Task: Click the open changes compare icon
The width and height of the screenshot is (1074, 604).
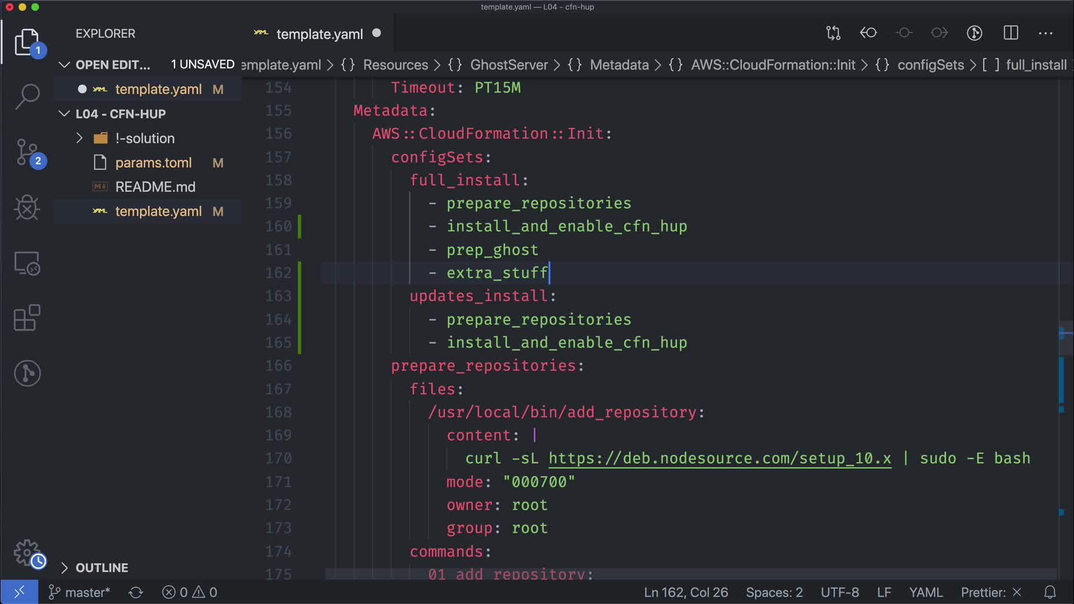Action: 833,34
